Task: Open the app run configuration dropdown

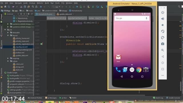Action: [x=56, y=7]
